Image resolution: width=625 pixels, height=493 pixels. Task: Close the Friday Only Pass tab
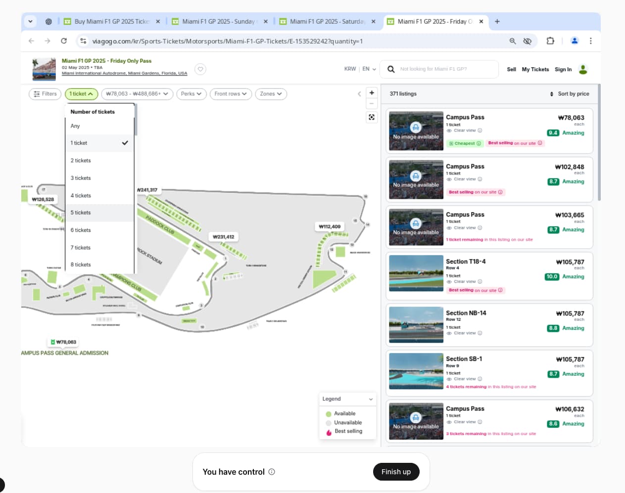click(481, 22)
